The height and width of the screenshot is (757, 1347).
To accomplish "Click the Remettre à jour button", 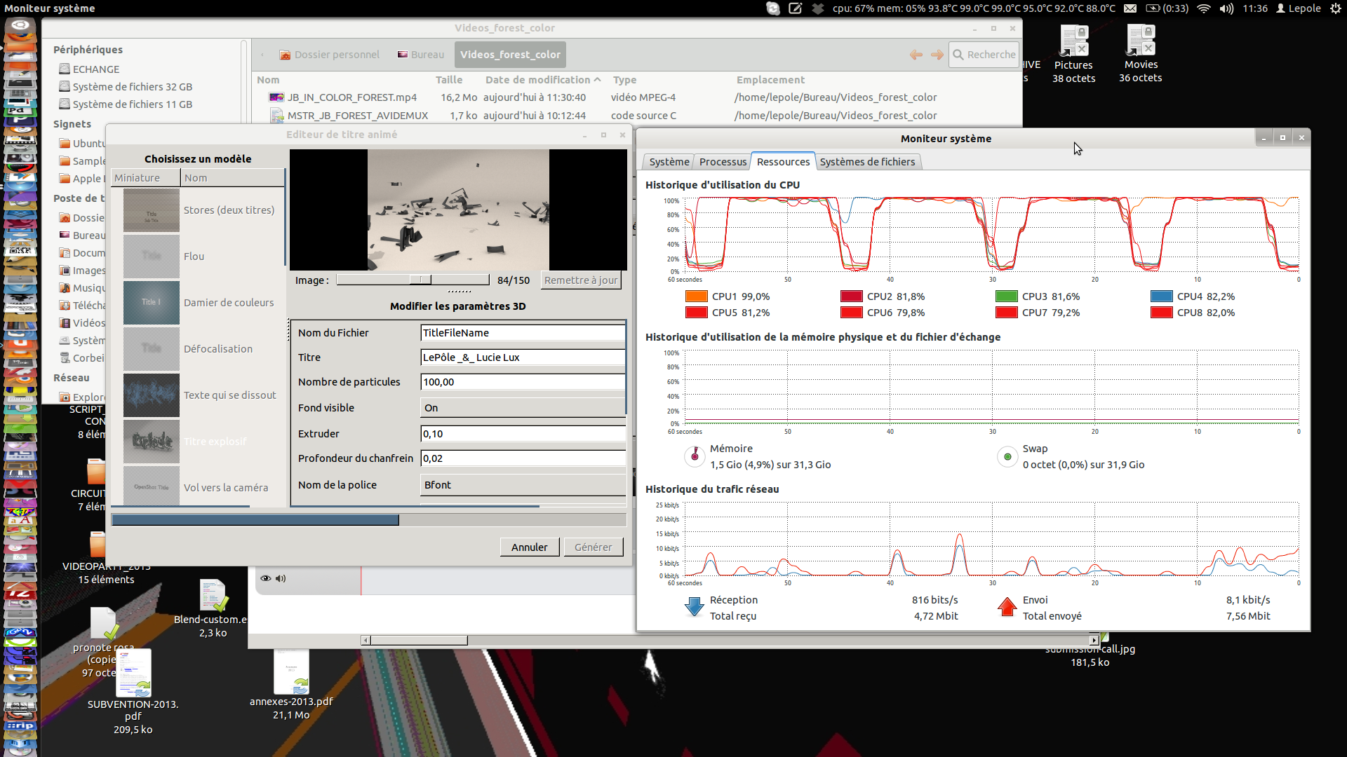I will click(x=581, y=280).
